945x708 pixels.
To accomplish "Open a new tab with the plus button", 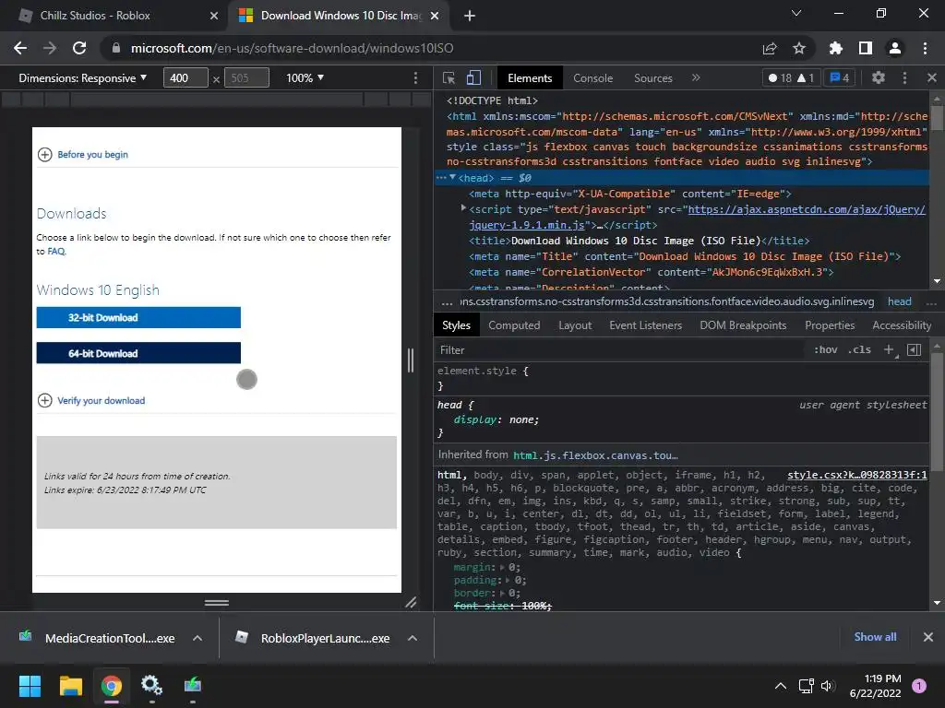I will [x=470, y=16].
